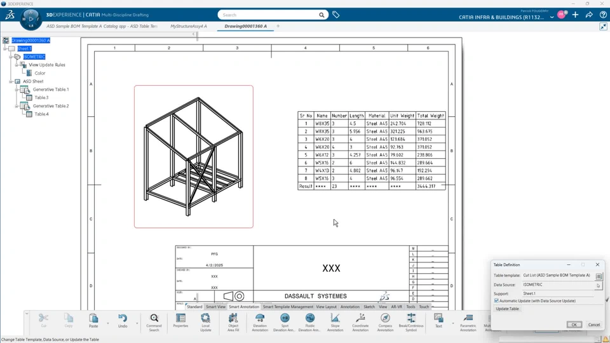Run the Local Update tool
The width and height of the screenshot is (610, 343).
(x=205, y=323)
